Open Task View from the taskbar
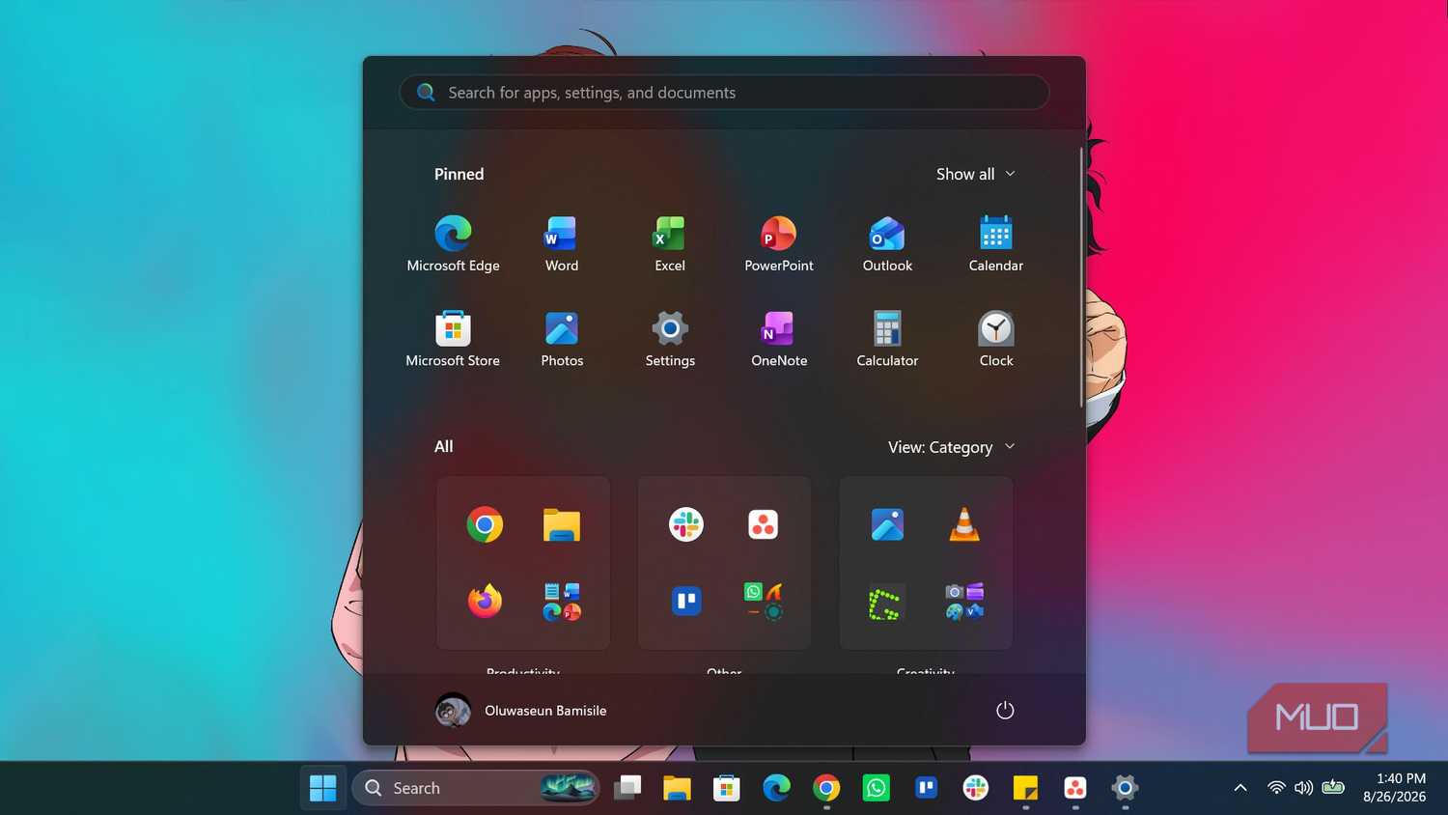Image resolution: width=1448 pixels, height=815 pixels. pyautogui.click(x=627, y=788)
